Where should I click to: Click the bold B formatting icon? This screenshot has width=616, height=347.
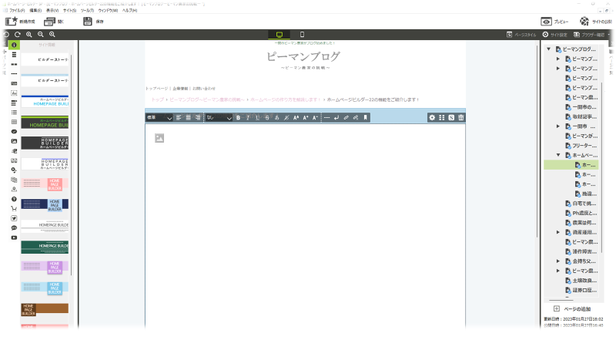click(239, 117)
